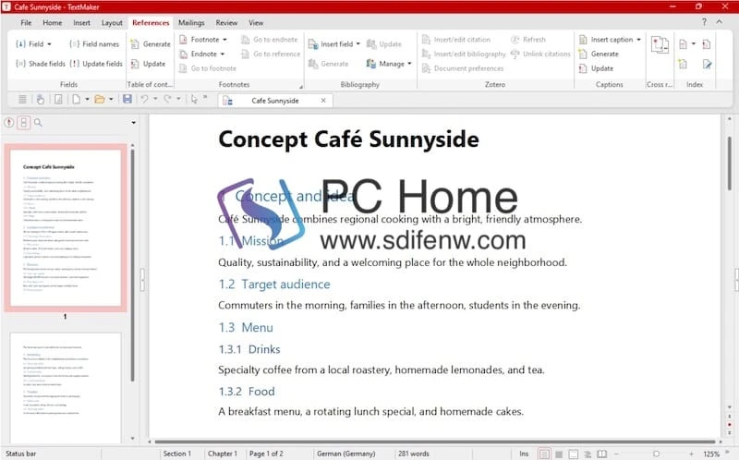Click the Open folder icon
739x460 pixels.
pyautogui.click(x=100, y=99)
